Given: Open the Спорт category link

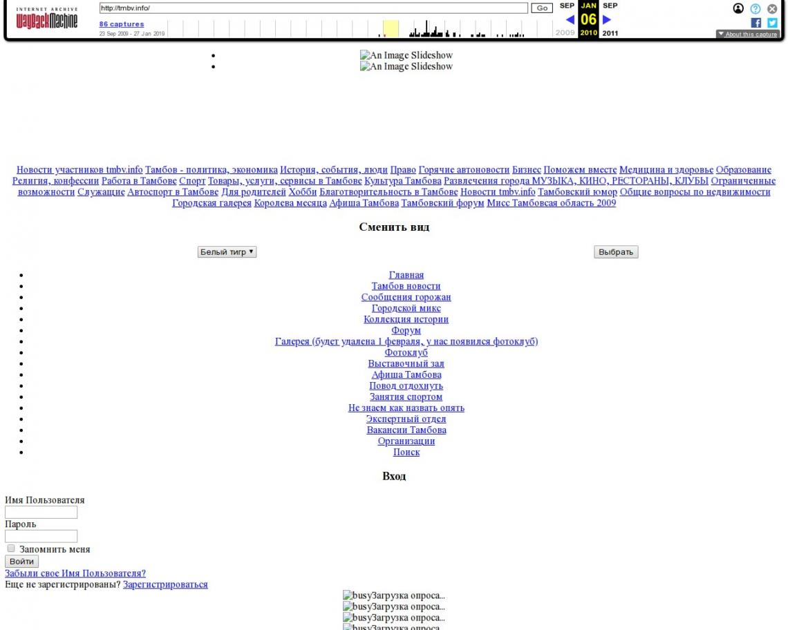Looking at the screenshot, I should (192, 181).
